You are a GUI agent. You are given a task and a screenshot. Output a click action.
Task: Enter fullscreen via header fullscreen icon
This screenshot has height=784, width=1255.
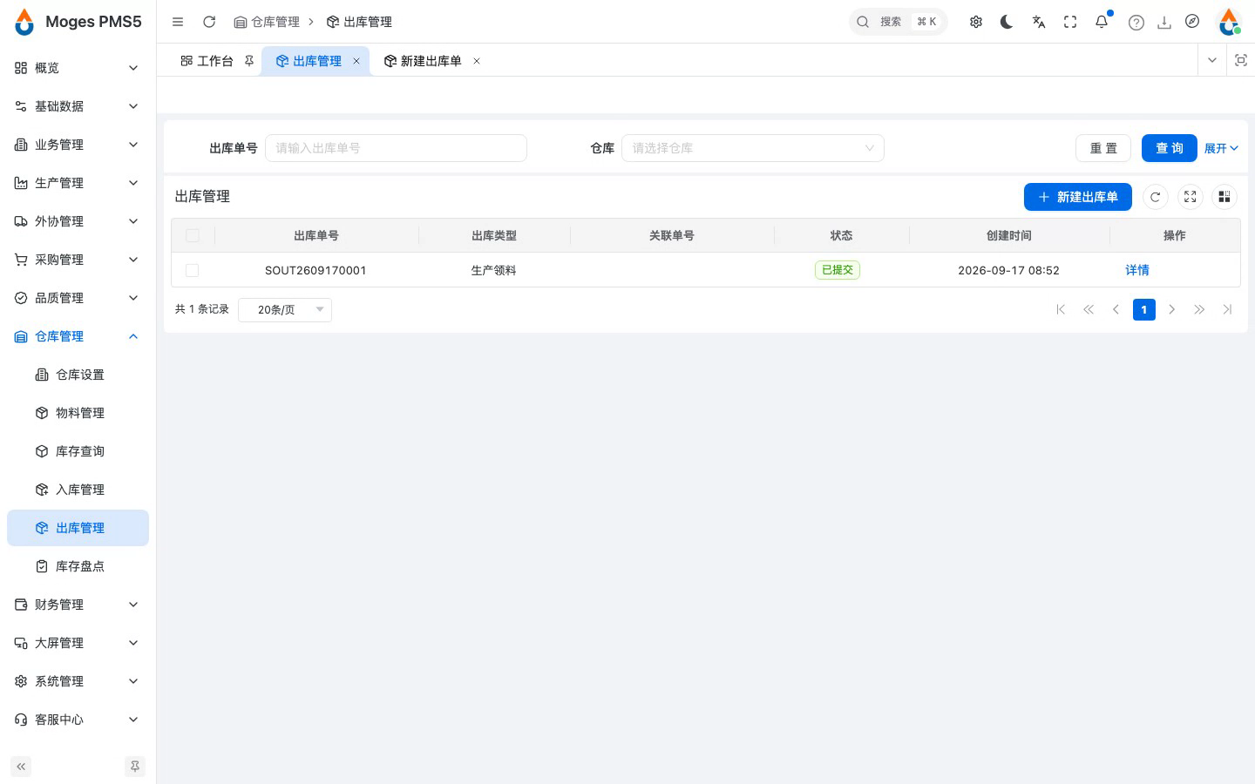1070,22
